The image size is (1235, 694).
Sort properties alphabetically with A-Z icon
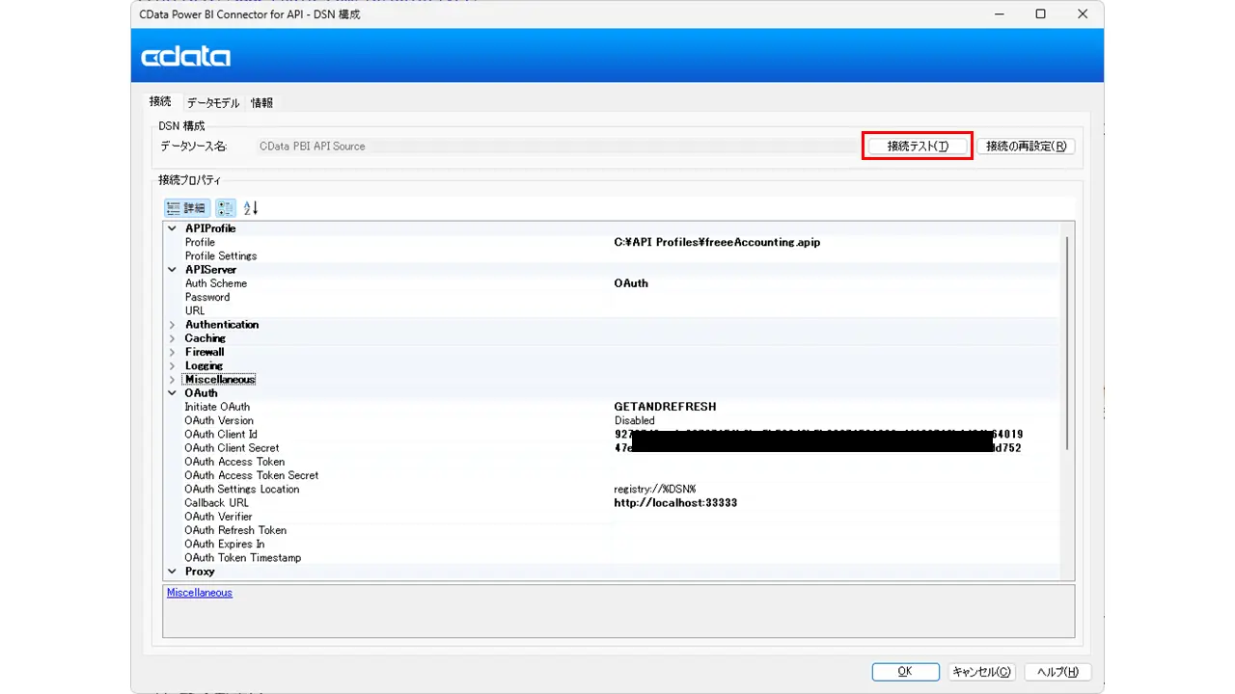click(x=251, y=208)
